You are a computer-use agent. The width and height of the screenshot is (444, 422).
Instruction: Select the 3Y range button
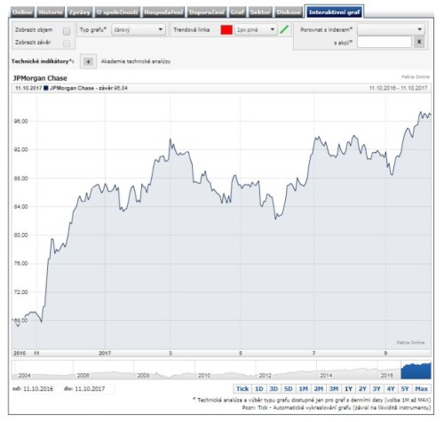click(x=377, y=389)
